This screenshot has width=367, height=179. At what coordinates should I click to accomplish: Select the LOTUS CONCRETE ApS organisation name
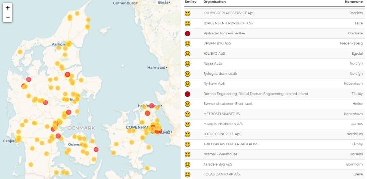tap(222, 134)
